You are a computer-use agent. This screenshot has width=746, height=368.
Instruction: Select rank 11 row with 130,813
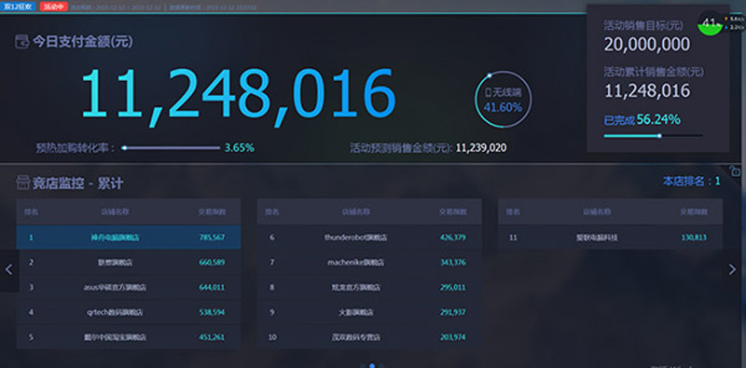pyautogui.click(x=611, y=237)
